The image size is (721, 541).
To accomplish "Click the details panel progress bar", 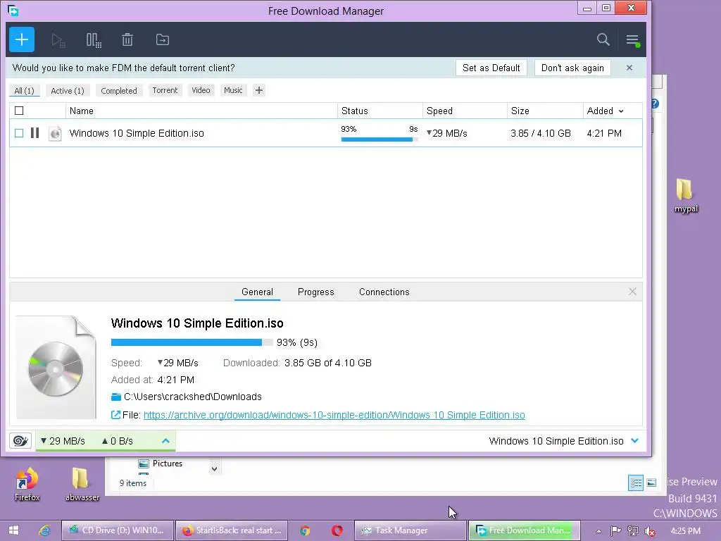I will [x=192, y=342].
